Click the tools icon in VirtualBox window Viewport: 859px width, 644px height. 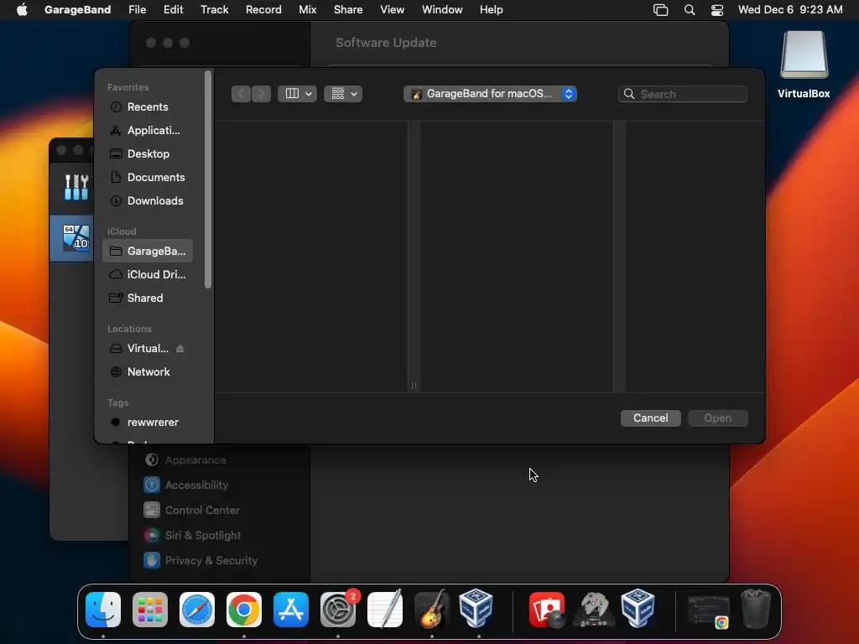[x=76, y=187]
